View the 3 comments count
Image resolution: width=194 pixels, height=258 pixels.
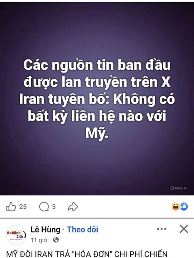(x=54, y=207)
